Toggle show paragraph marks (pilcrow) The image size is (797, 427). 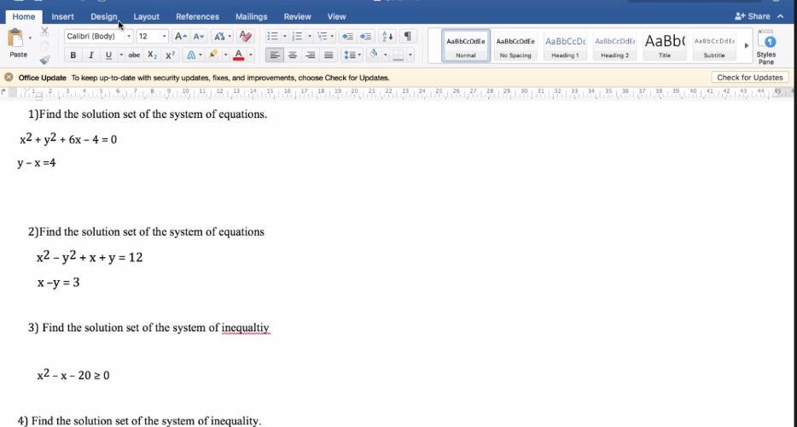(407, 37)
